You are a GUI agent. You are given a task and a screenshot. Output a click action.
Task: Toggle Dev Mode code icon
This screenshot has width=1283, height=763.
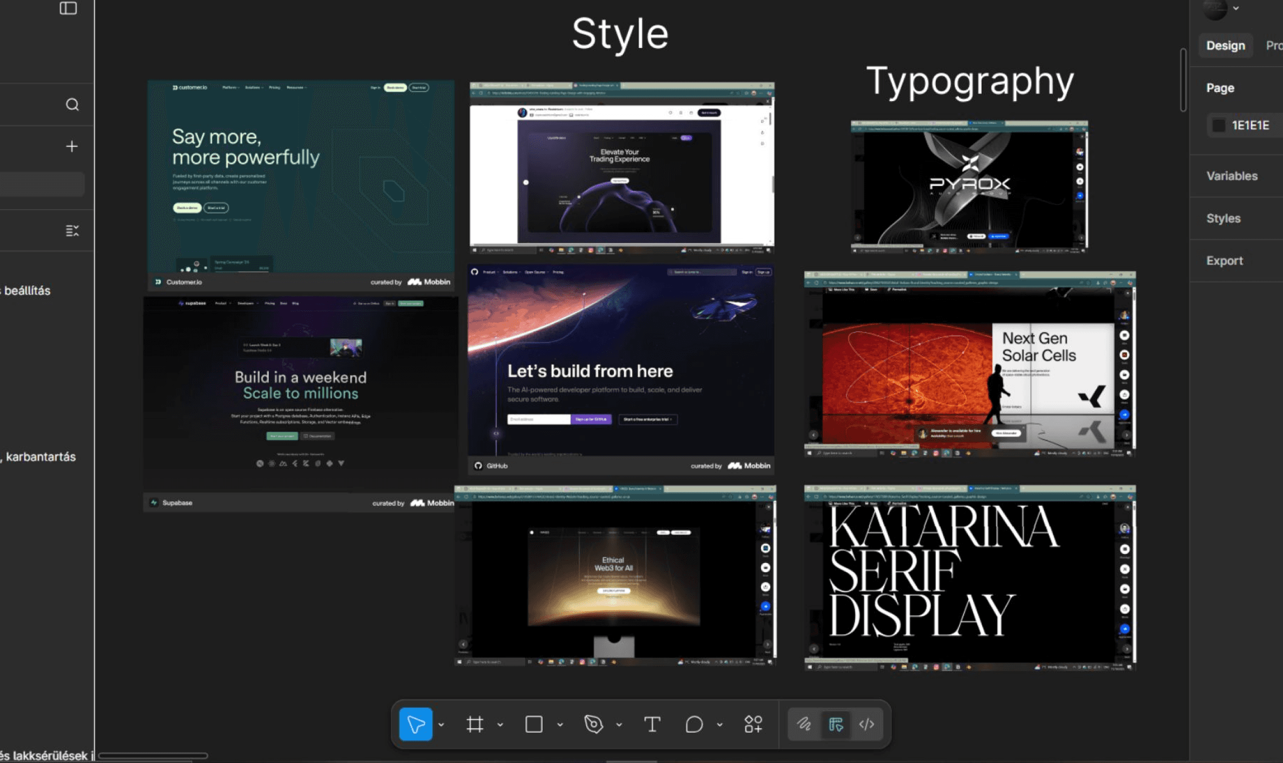(867, 724)
